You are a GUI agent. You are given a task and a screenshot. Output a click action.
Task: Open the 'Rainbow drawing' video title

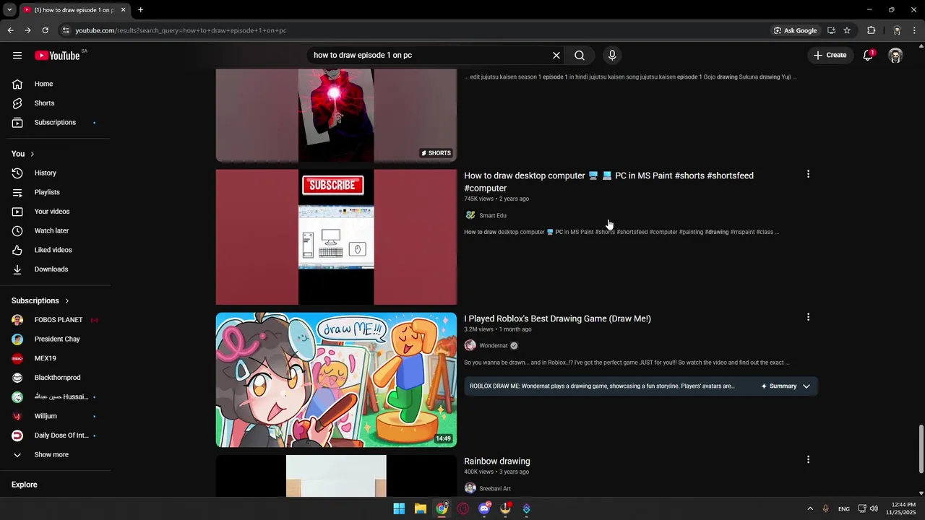coord(497,461)
